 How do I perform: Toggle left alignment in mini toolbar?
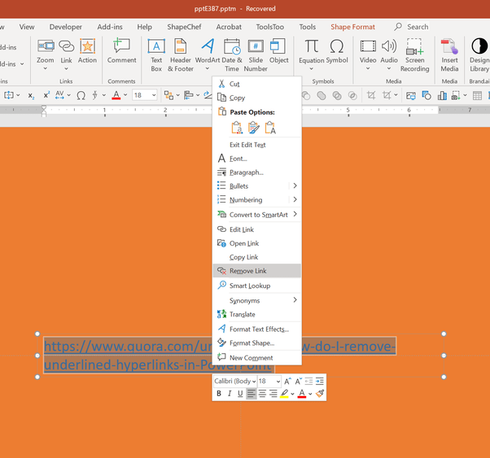click(x=251, y=394)
